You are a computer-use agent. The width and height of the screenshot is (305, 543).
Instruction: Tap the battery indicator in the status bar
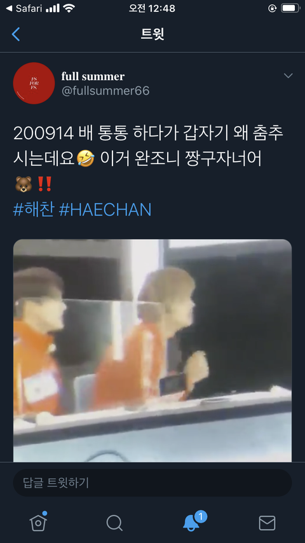pyautogui.click(x=290, y=8)
